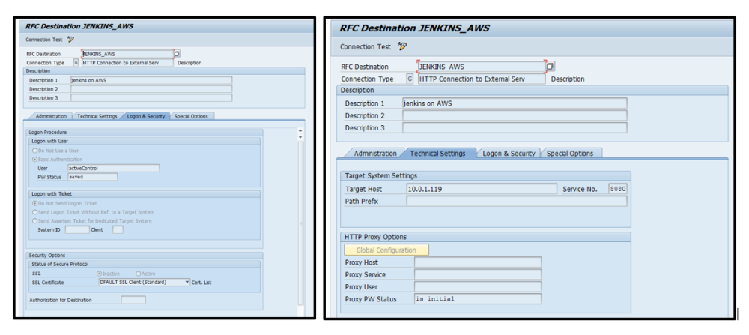Click the Proxy Service input field

(478, 274)
